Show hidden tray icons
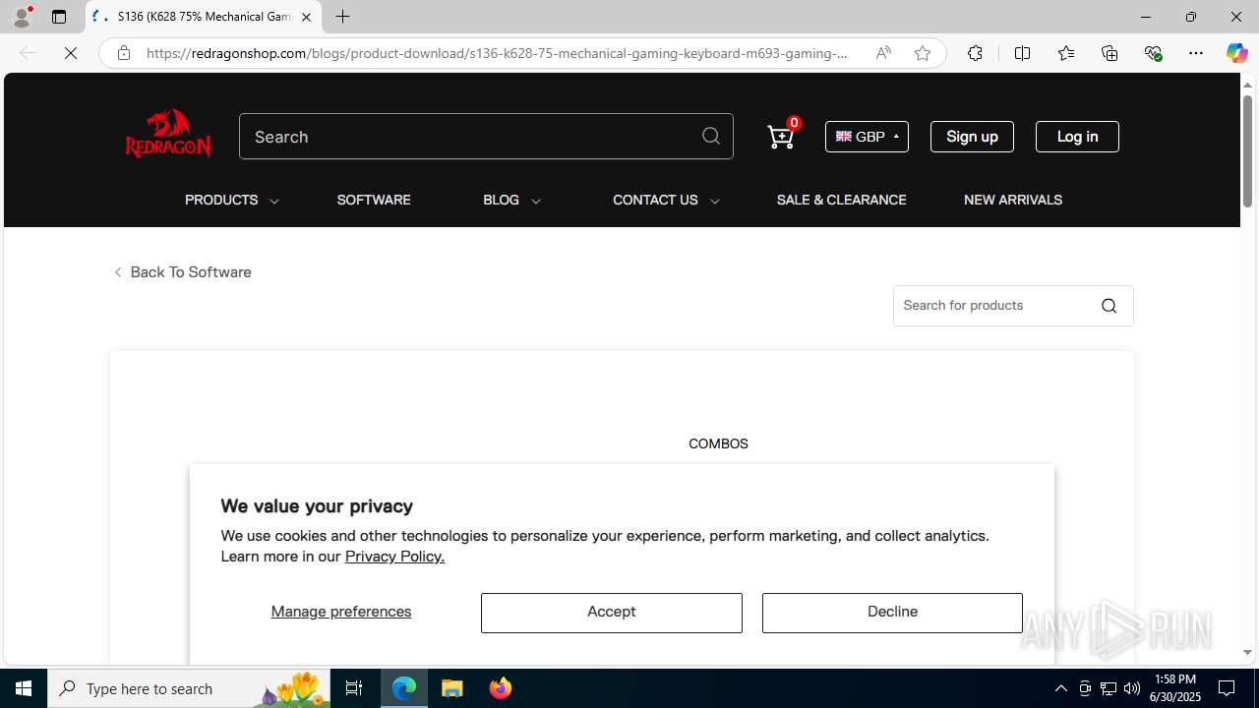Image resolution: width=1259 pixels, height=708 pixels. click(x=1060, y=688)
